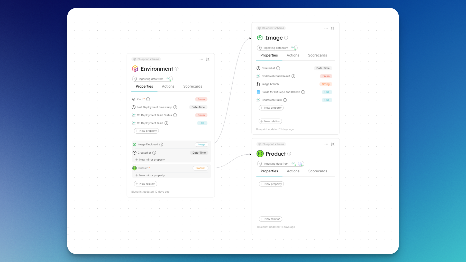The image size is (466, 262).
Task: Click the green Image package icon
Action: (260, 38)
